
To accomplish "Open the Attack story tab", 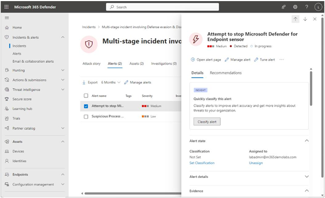I will coord(91,63).
